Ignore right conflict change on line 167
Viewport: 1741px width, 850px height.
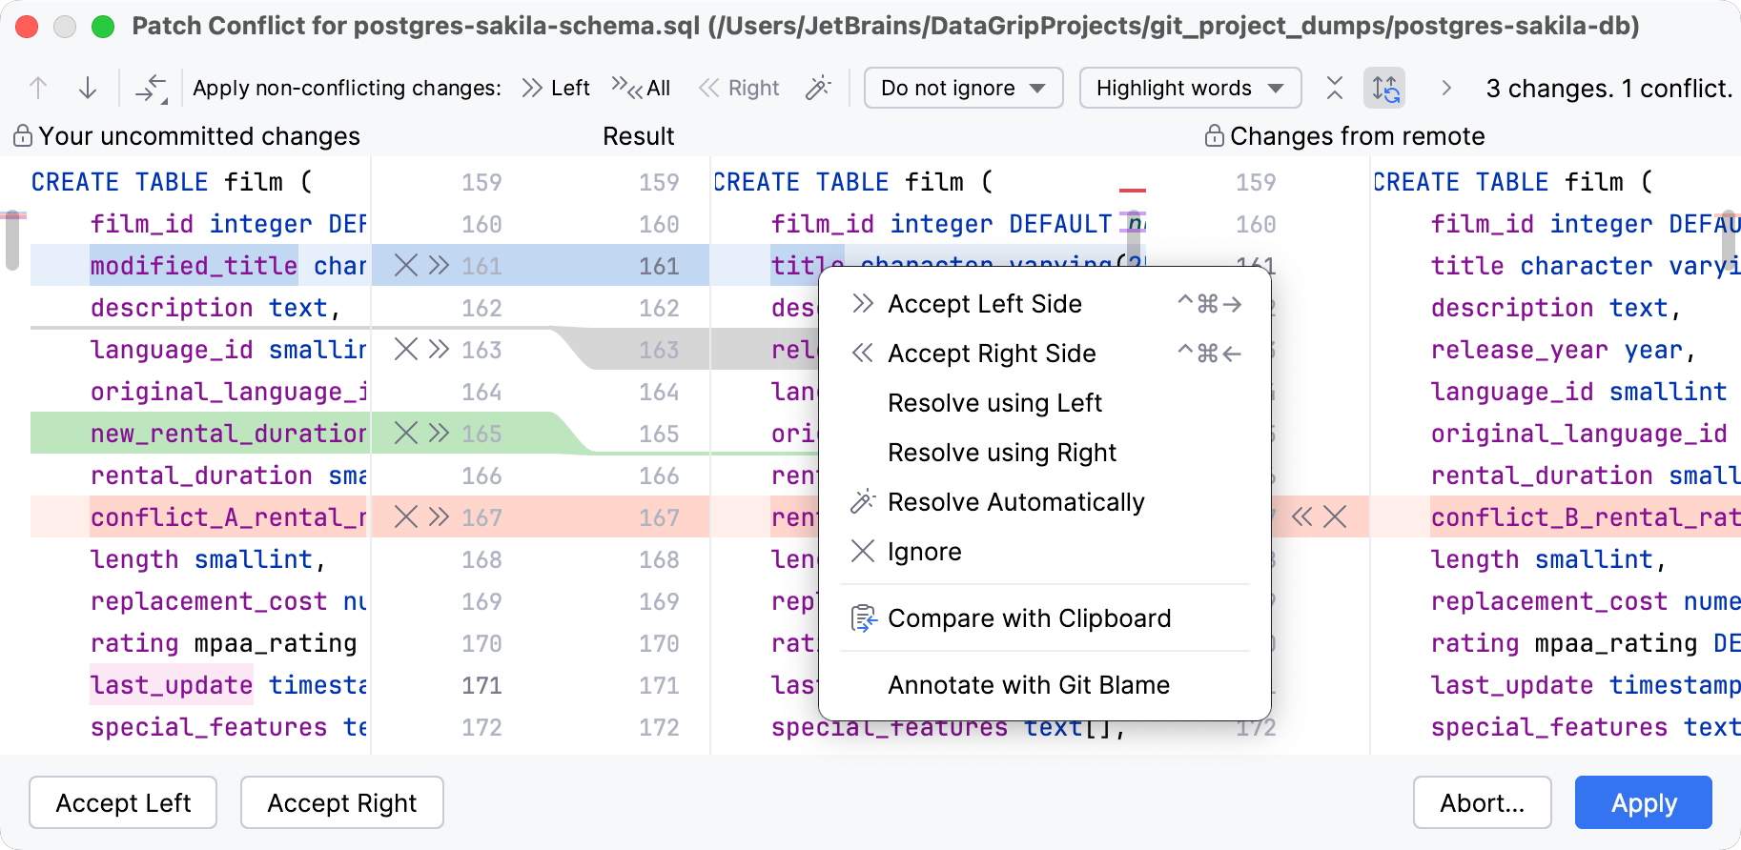pos(1335,517)
